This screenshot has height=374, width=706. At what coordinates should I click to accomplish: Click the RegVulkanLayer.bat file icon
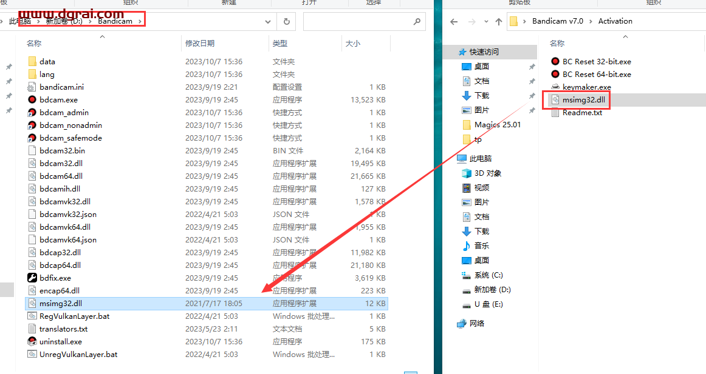[32, 316]
